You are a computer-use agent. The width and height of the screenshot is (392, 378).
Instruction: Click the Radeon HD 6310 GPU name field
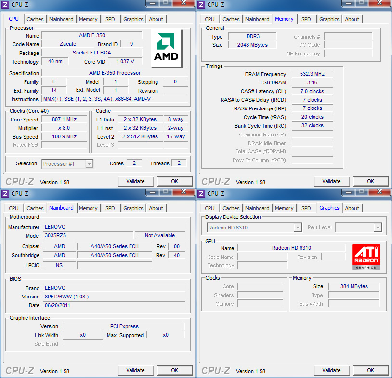pos(291,248)
